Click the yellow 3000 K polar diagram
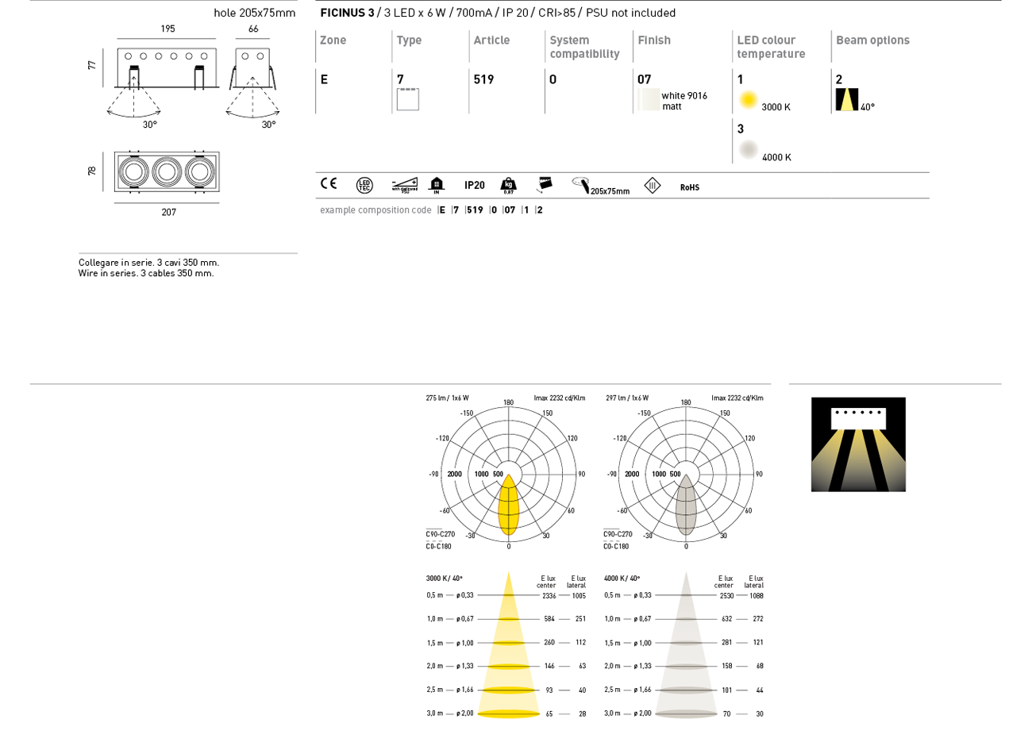1032x746 pixels. click(x=509, y=475)
